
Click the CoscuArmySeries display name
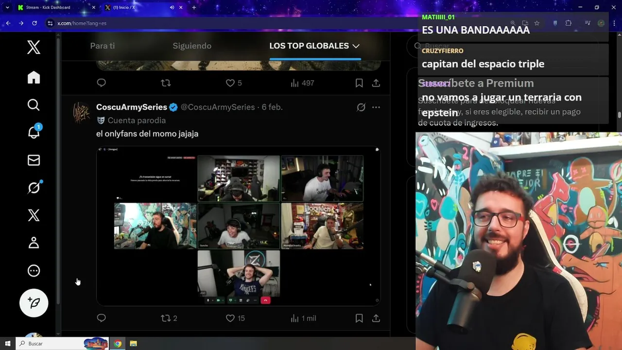click(132, 107)
